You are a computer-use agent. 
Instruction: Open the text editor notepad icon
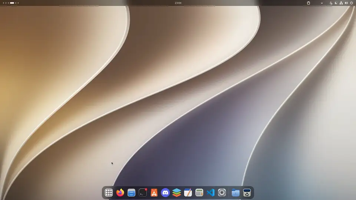pyautogui.click(x=188, y=193)
